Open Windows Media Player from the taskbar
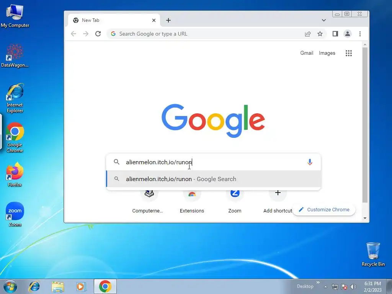The height and width of the screenshot is (294, 392). coord(80,286)
